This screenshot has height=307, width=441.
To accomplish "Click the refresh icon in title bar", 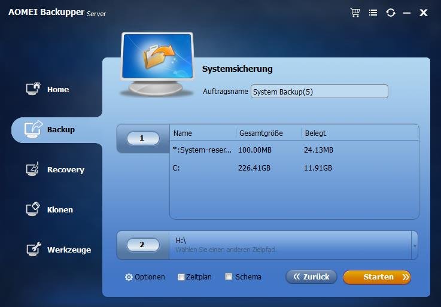I will coord(391,13).
